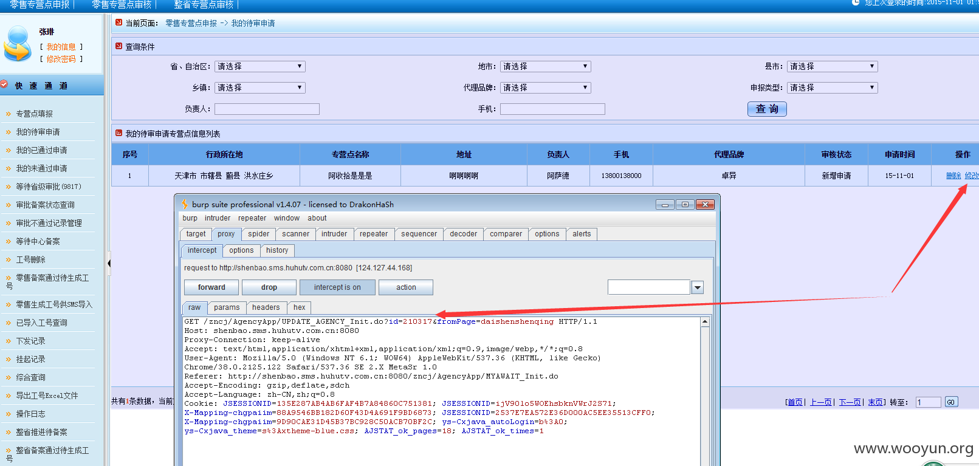Click the forward button in Burp
This screenshot has height=466, width=979.
[x=211, y=287]
